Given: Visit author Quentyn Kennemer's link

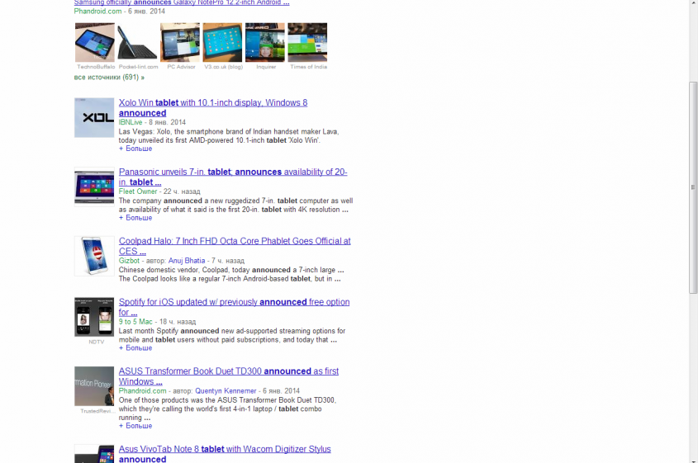Looking at the screenshot, I should 226,390.
